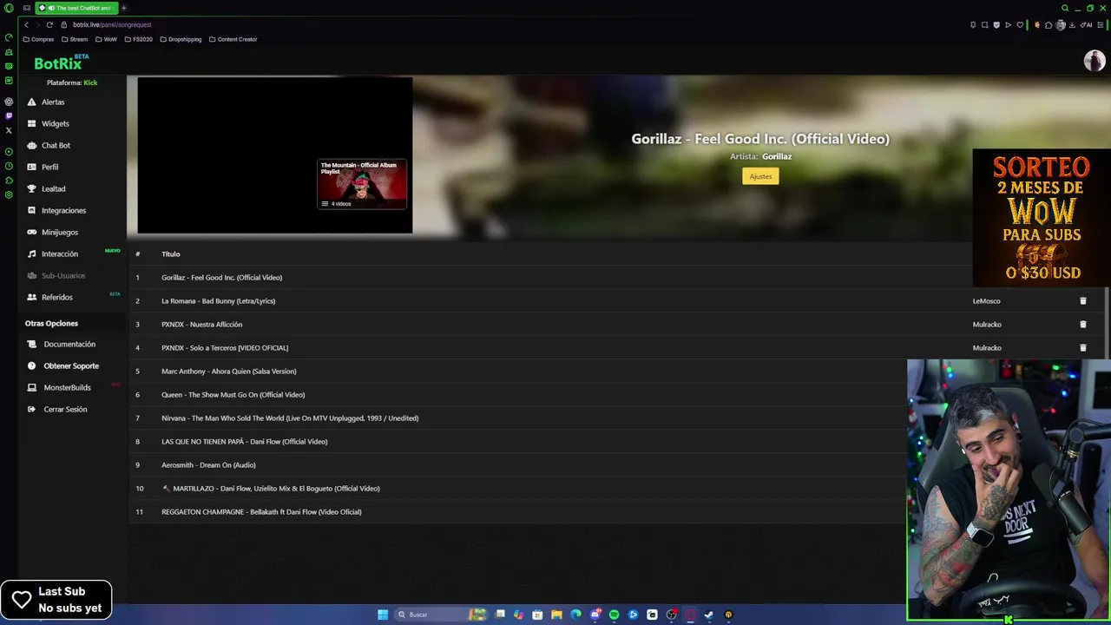Open the Alertas section icon
Screen dimensions: 1111x625
click(31, 102)
